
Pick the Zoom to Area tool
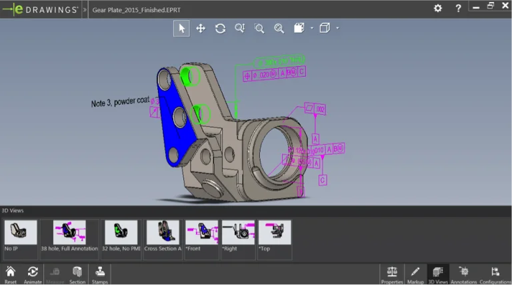pyautogui.click(x=259, y=28)
